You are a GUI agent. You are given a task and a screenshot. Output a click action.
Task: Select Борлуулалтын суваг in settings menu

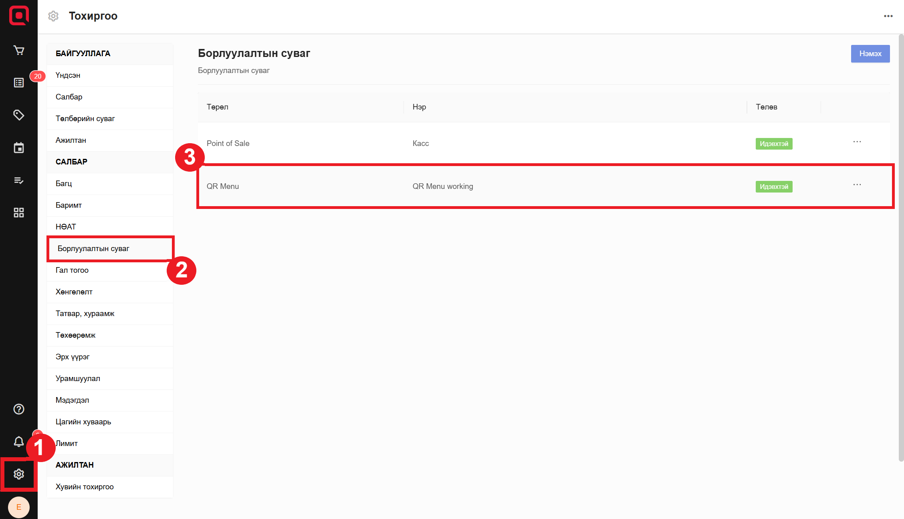tap(93, 249)
